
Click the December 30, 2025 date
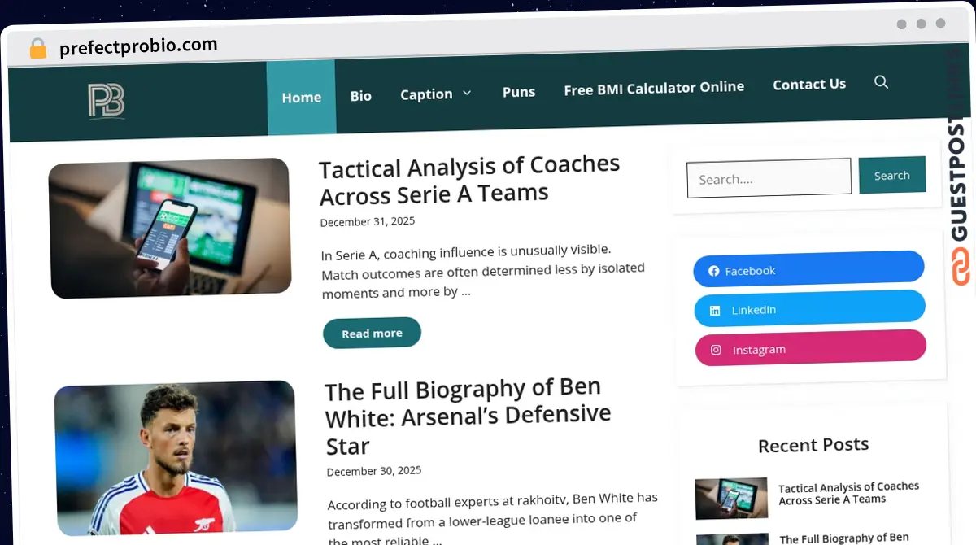pyautogui.click(x=374, y=471)
